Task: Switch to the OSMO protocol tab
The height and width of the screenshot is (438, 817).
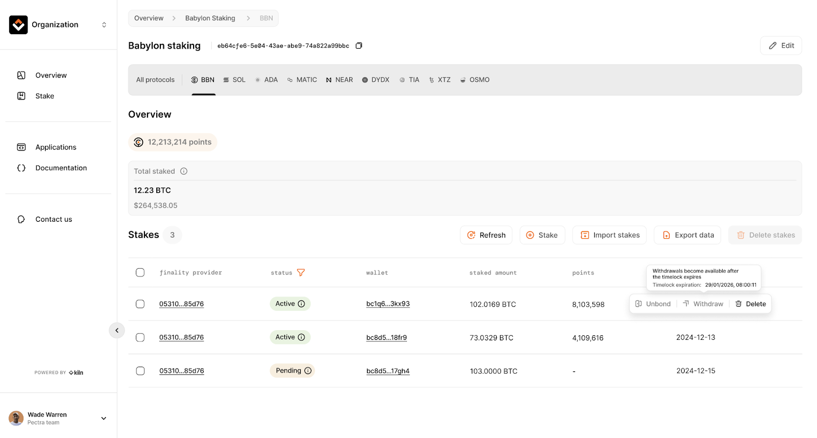Action: [x=475, y=80]
